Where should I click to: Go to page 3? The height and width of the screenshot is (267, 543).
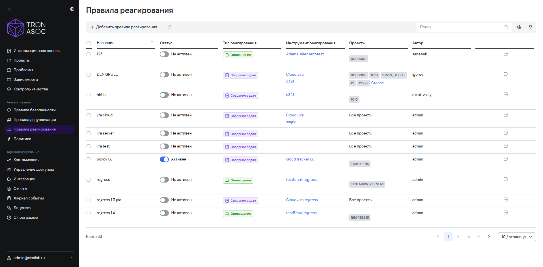[469, 237]
